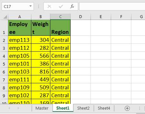Image resolution: width=145 pixels, height=114 pixels.
Task: Select the Central cell in emp105 row
Action: tap(60, 56)
